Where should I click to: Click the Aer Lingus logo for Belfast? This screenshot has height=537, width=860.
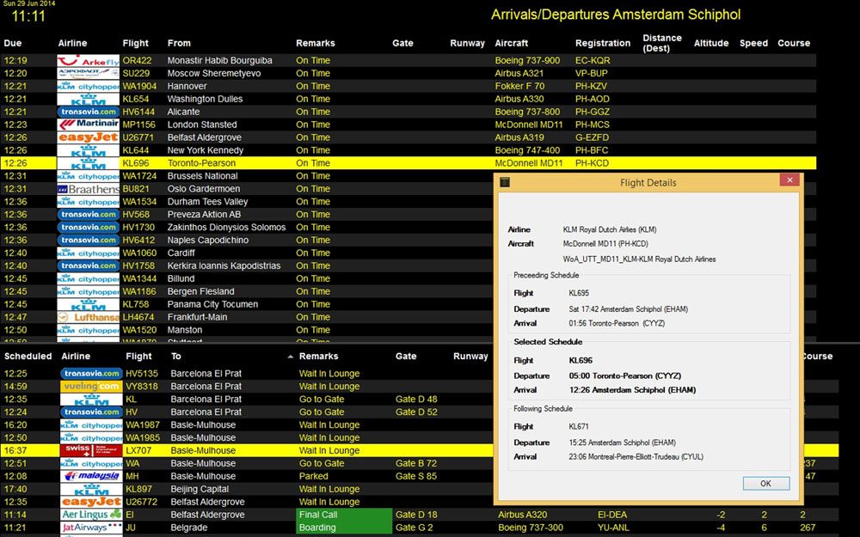point(90,515)
